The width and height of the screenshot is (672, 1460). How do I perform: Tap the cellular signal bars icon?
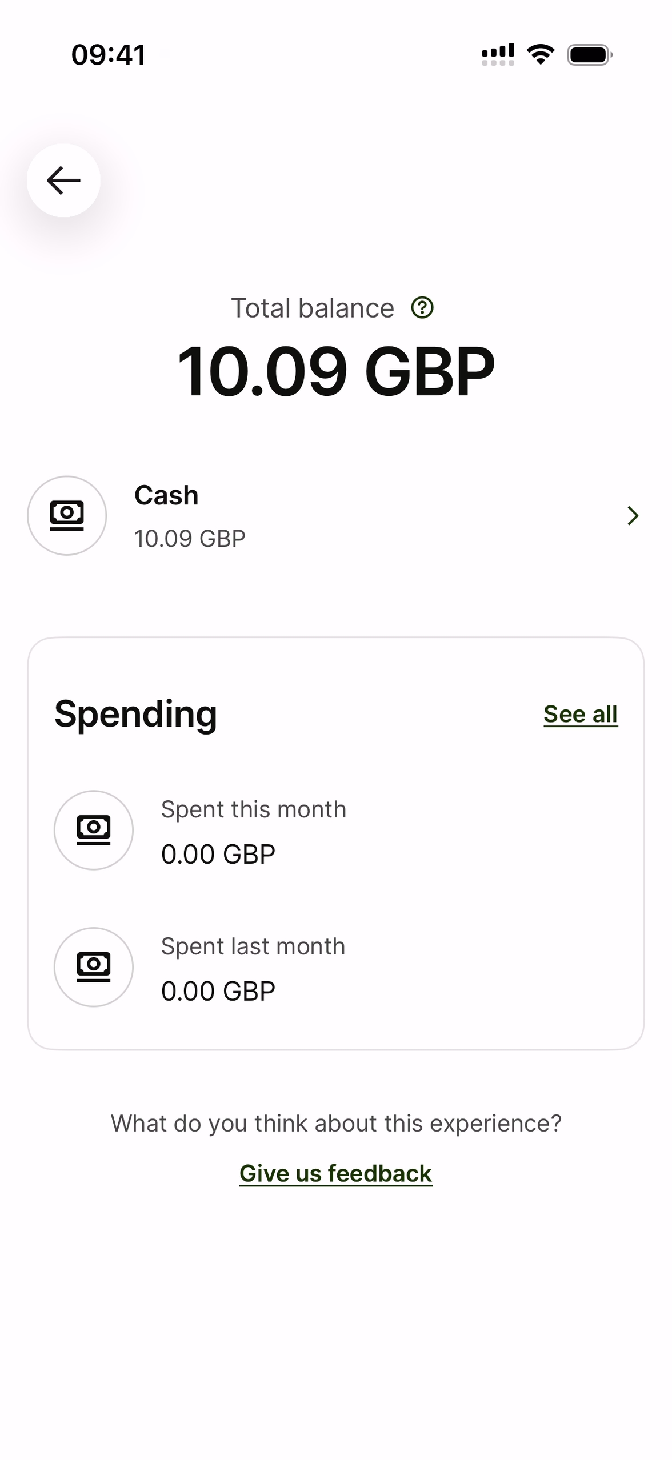(498, 55)
